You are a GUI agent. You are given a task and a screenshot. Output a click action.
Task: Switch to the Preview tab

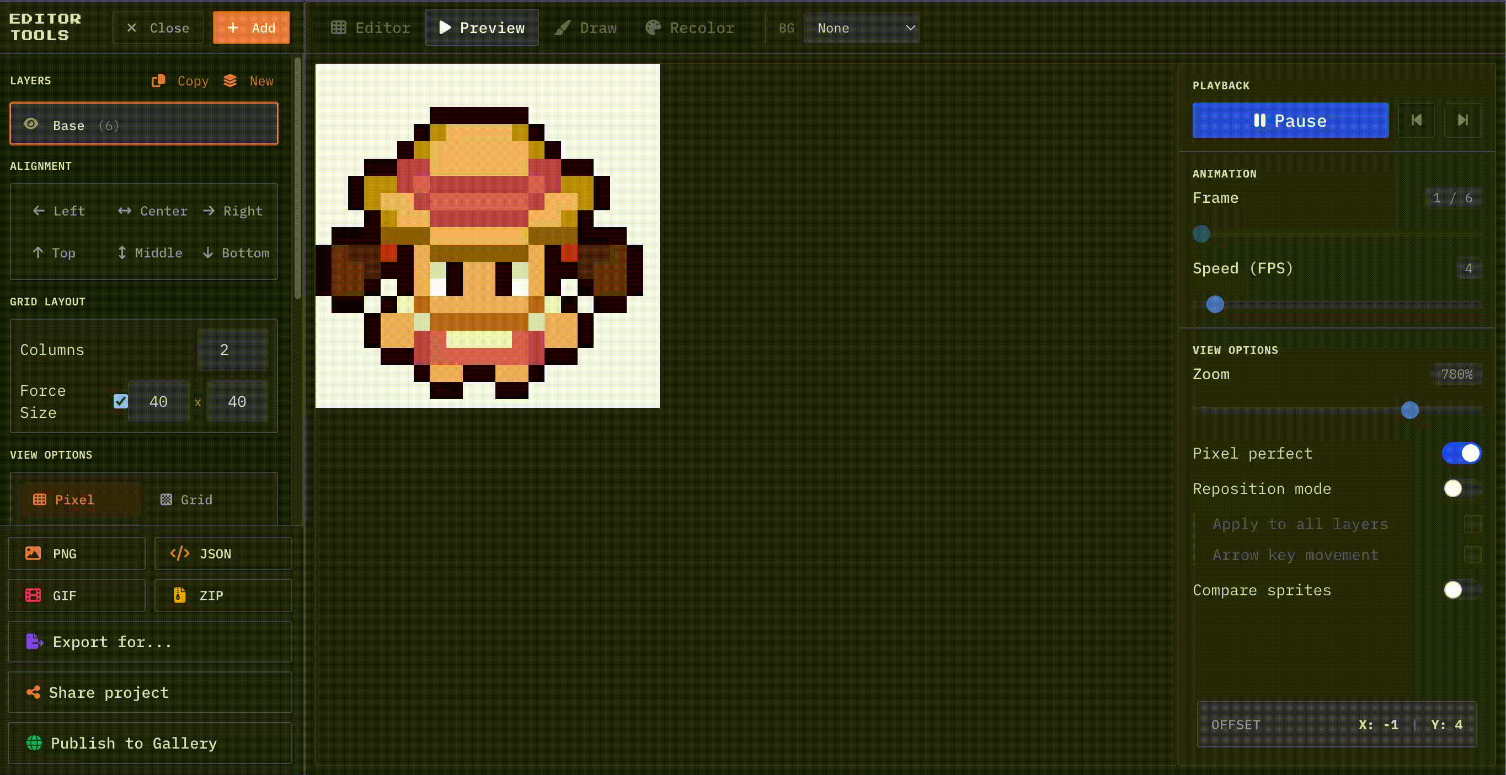pos(482,28)
